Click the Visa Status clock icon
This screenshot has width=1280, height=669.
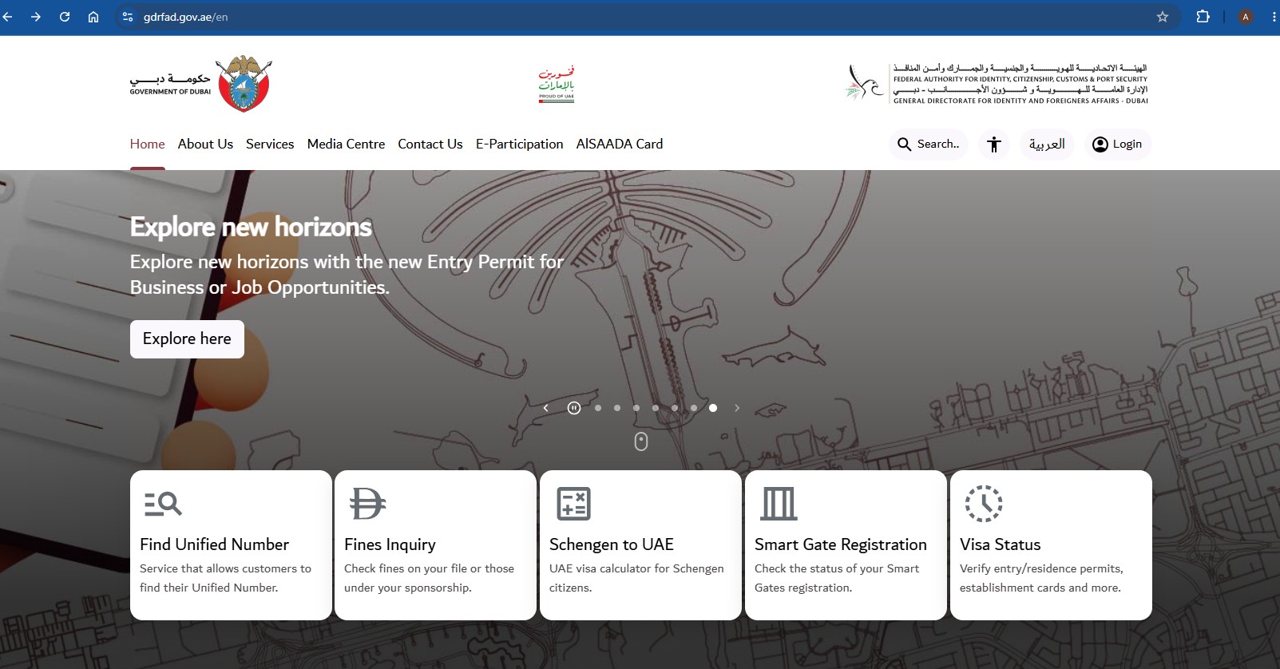[984, 504]
